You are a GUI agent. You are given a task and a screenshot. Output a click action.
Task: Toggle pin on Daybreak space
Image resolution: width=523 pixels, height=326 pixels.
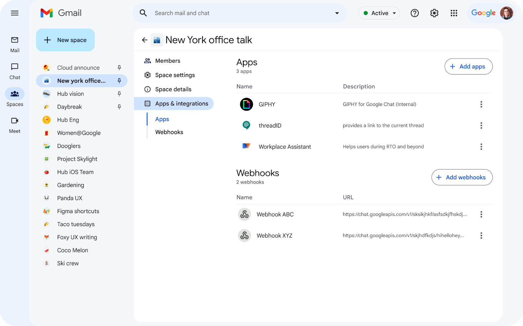point(119,107)
